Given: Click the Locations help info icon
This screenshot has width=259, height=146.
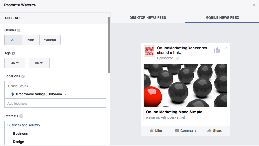Looking at the screenshot, I should point(23,76).
